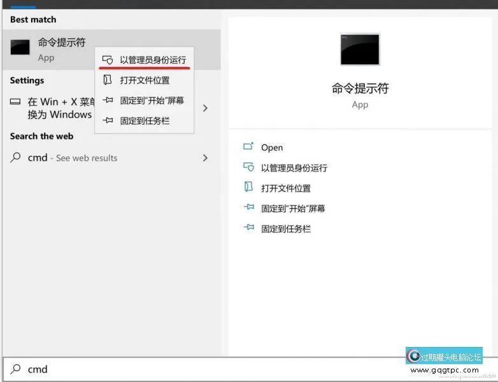This screenshot has width=498, height=382.
Task: Click the pin-to-taskbar icon in the right pane
Action: tap(249, 227)
